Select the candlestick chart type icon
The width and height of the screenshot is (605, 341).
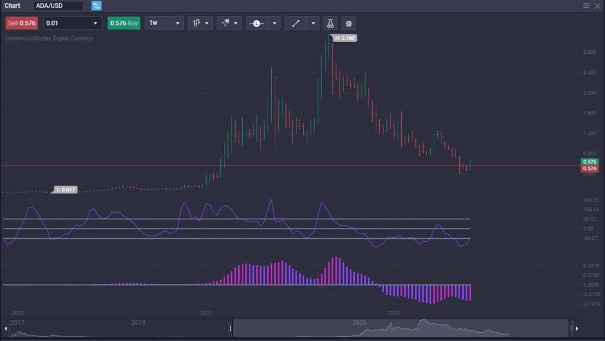[x=197, y=23]
